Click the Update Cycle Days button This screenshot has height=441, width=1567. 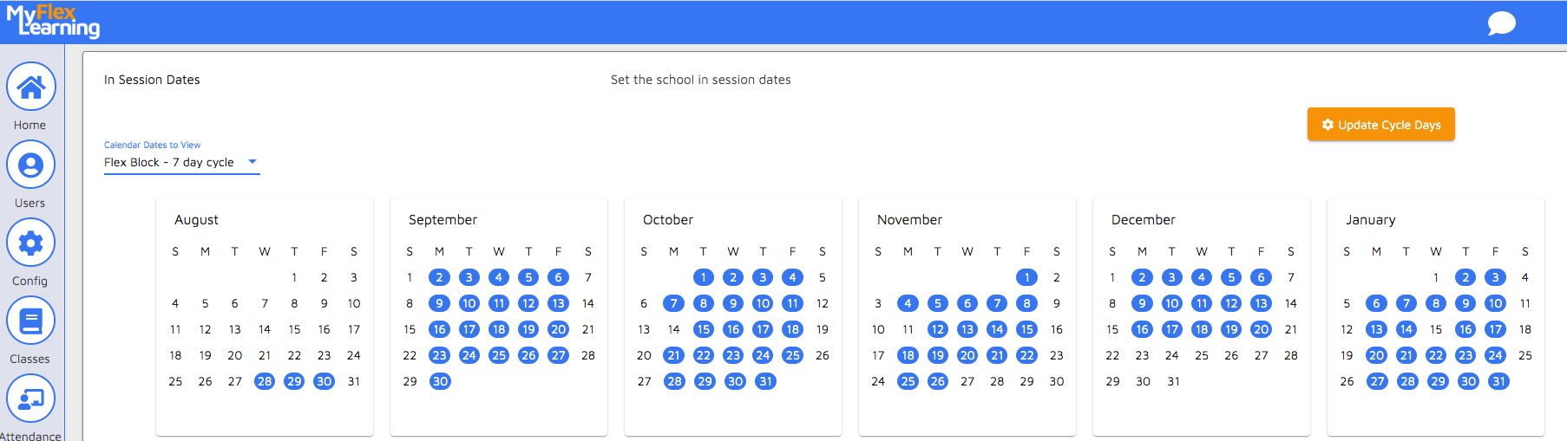tap(1380, 125)
